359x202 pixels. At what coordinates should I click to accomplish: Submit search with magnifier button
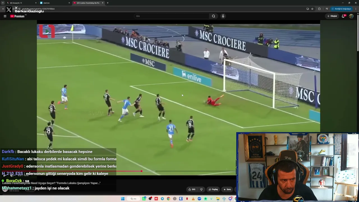[213, 16]
